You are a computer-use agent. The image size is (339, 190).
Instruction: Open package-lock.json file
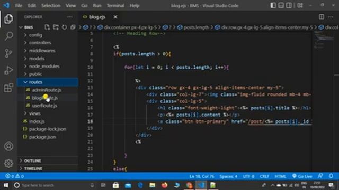[48, 129]
